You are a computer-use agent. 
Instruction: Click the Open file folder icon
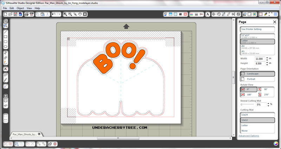tap(11, 14)
